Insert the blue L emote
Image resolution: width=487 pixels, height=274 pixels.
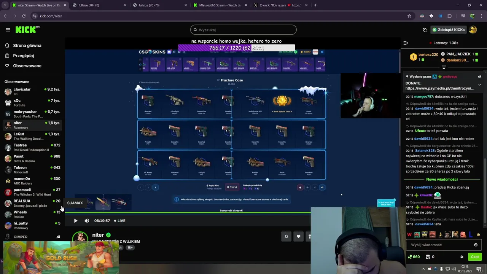tap(470, 234)
